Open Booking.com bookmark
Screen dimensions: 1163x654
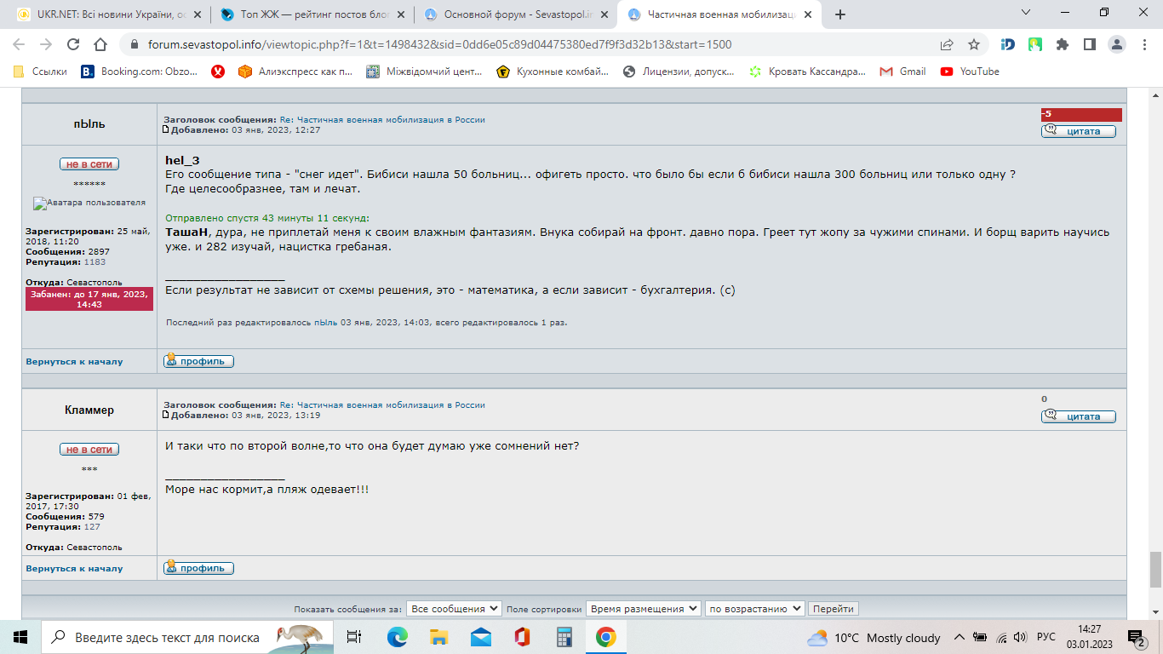[x=139, y=72]
